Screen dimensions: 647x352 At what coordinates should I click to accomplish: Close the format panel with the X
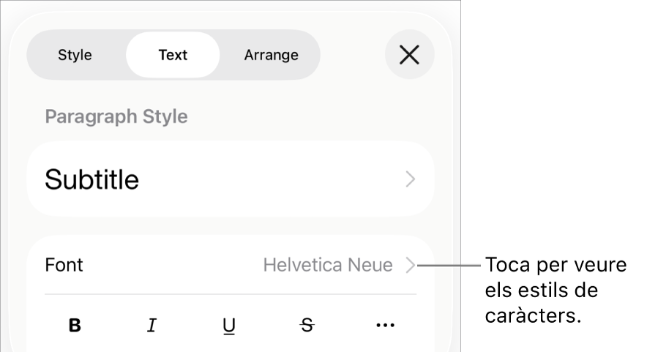[x=409, y=55]
